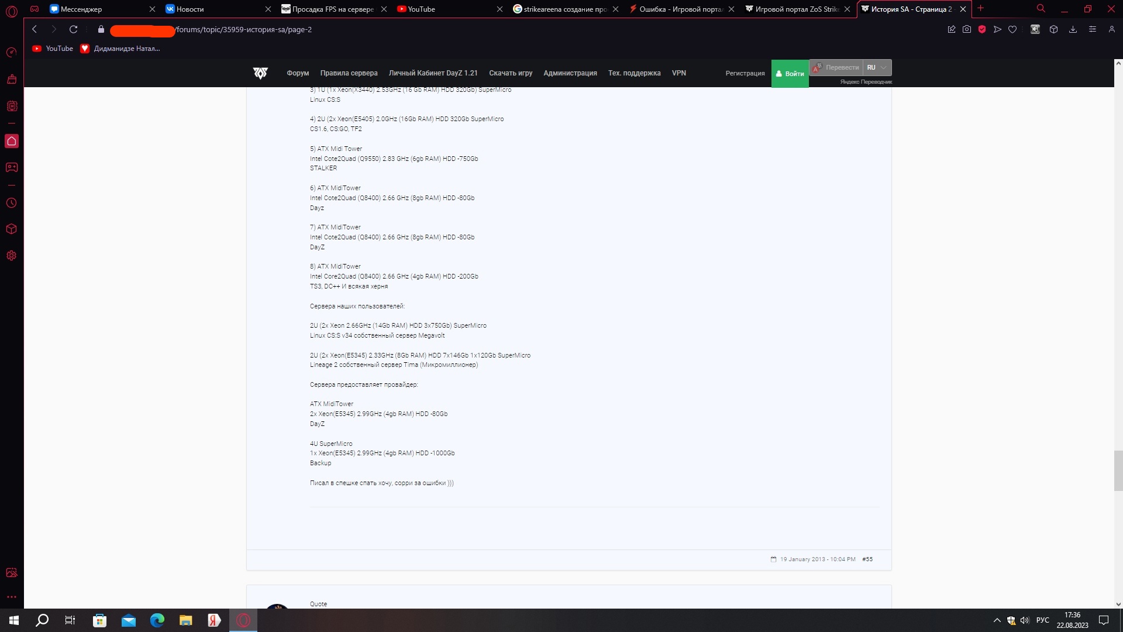The height and width of the screenshot is (632, 1123).
Task: Expand the RU language dropdown
Action: coord(877,67)
